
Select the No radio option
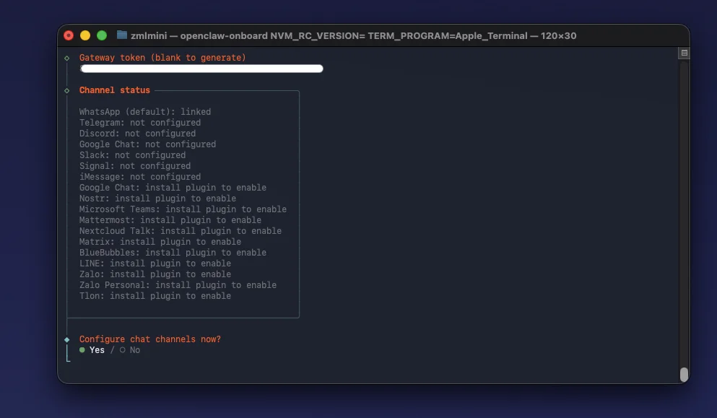pyautogui.click(x=130, y=350)
